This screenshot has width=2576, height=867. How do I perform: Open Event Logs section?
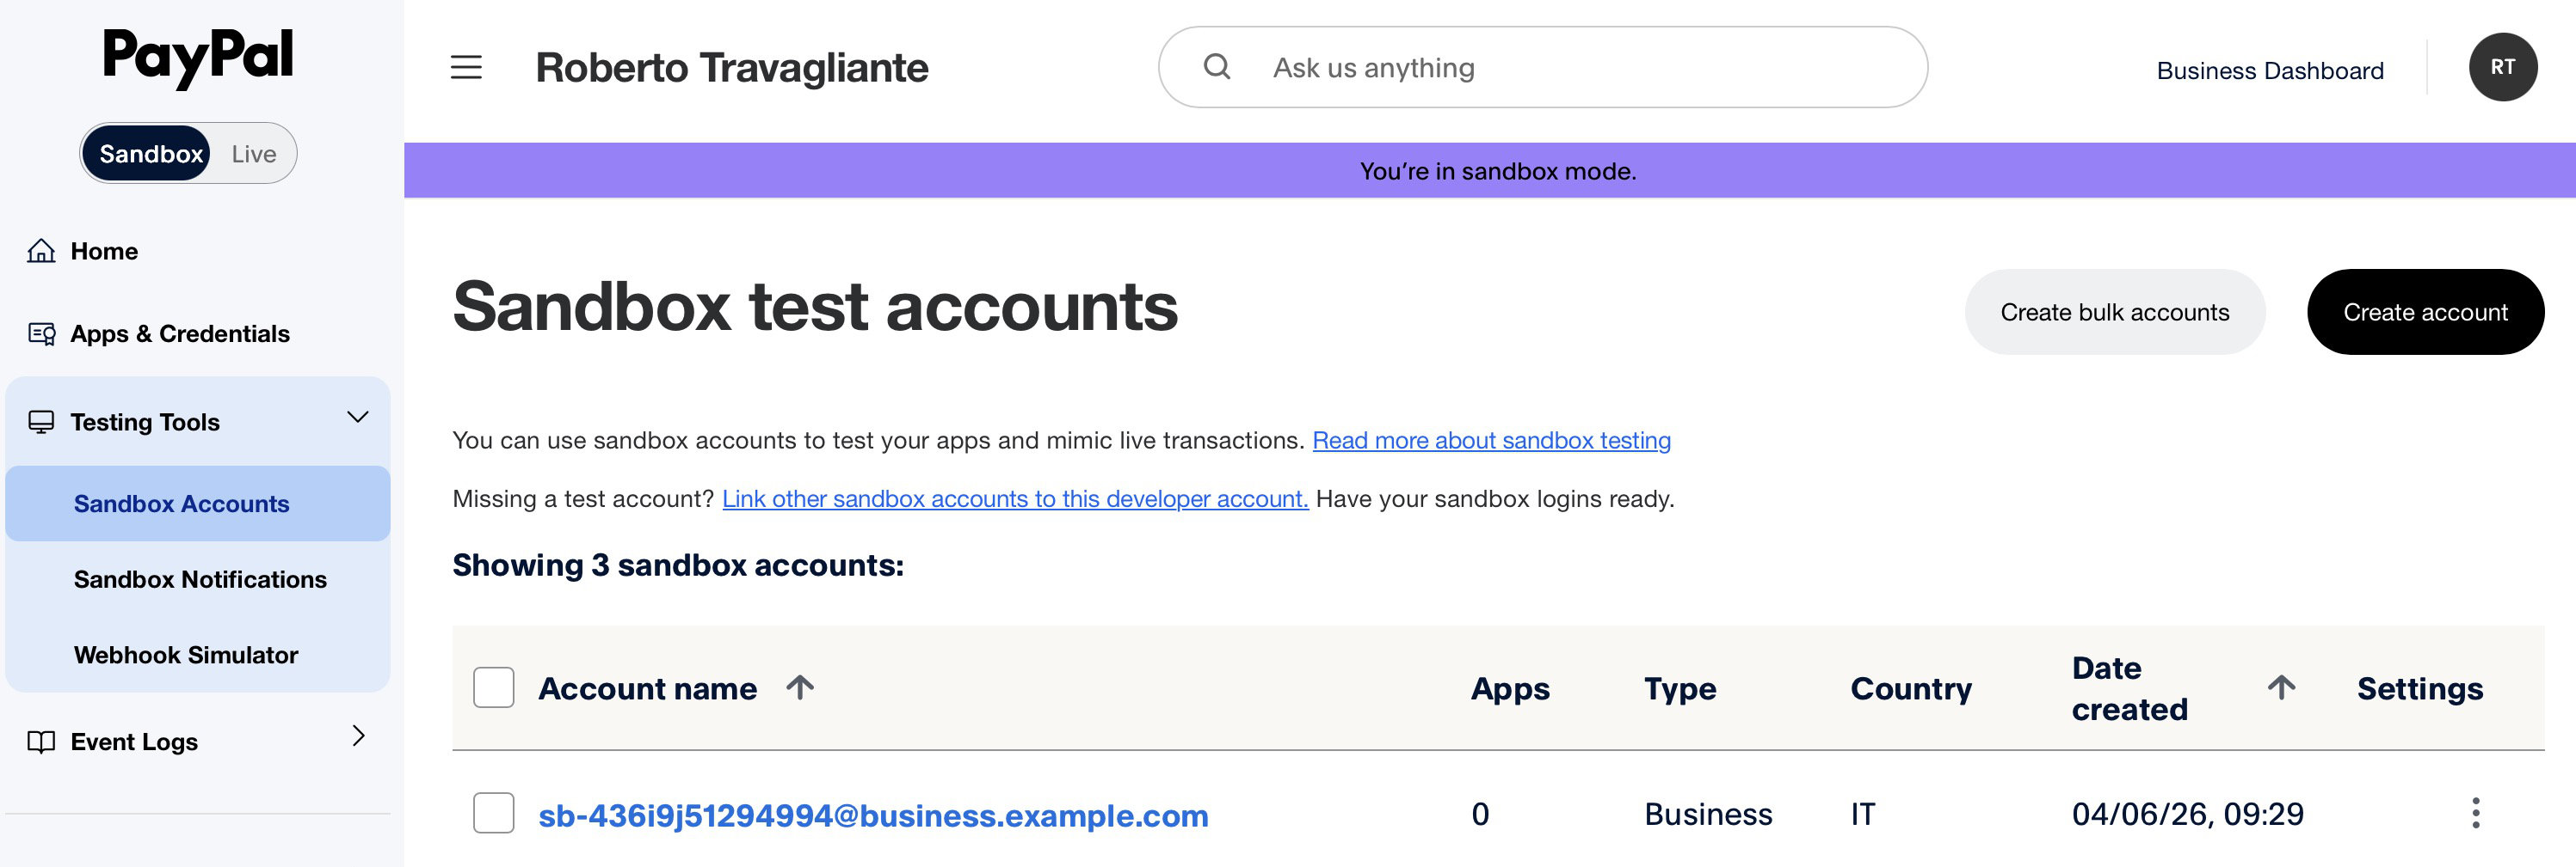(134, 742)
